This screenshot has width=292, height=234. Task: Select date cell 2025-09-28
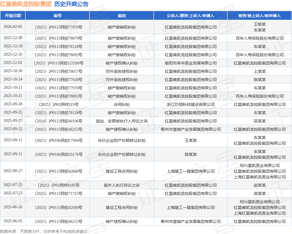coord(13,104)
